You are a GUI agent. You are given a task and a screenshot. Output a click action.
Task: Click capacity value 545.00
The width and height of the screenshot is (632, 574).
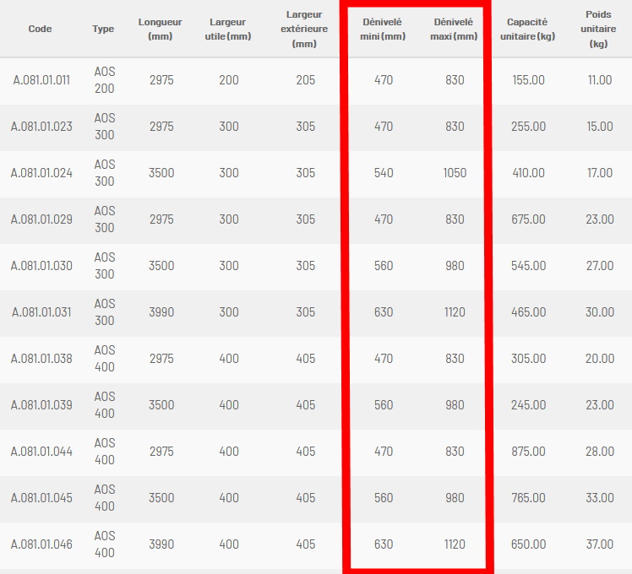[x=528, y=266]
